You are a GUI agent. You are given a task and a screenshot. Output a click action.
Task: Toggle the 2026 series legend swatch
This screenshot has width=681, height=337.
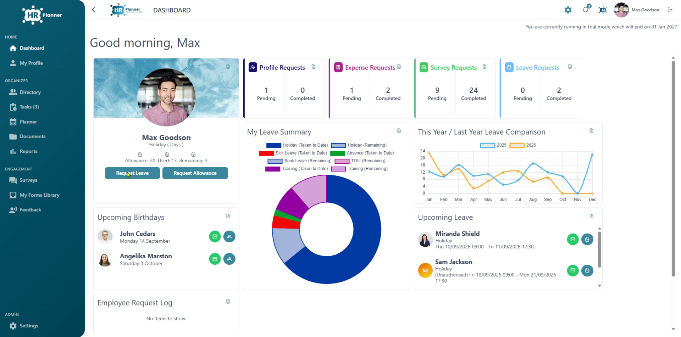517,145
